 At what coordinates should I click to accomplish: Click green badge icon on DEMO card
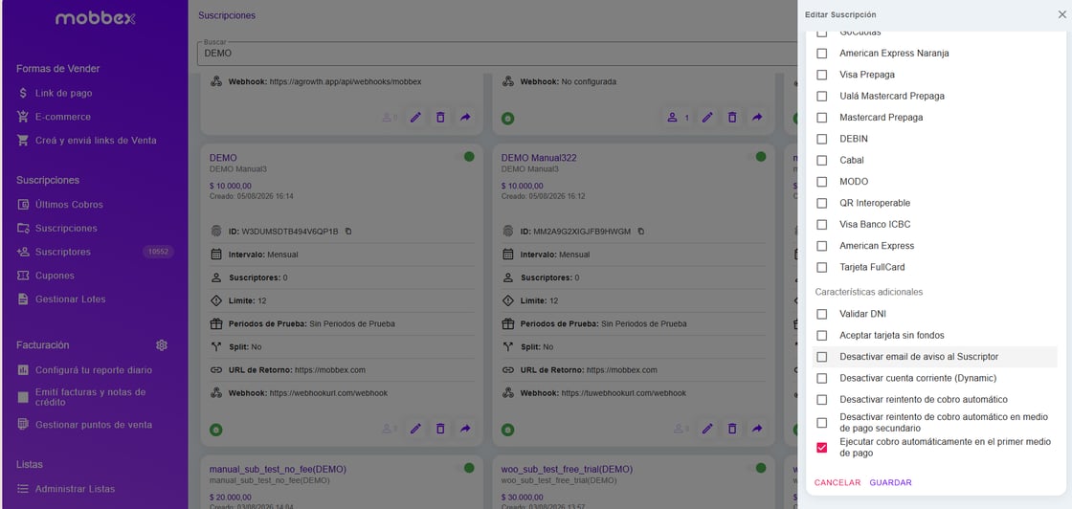click(x=216, y=430)
